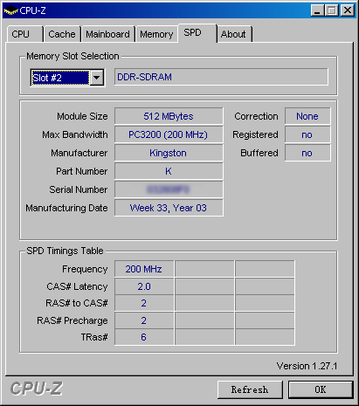Click the 512 MBytes module size value
359x406 pixels.
(x=169, y=116)
